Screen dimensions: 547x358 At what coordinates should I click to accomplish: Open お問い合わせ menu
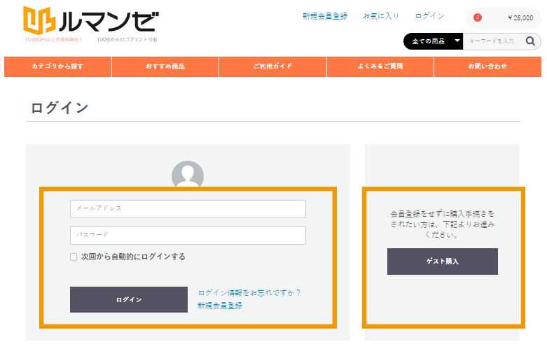[x=487, y=66]
